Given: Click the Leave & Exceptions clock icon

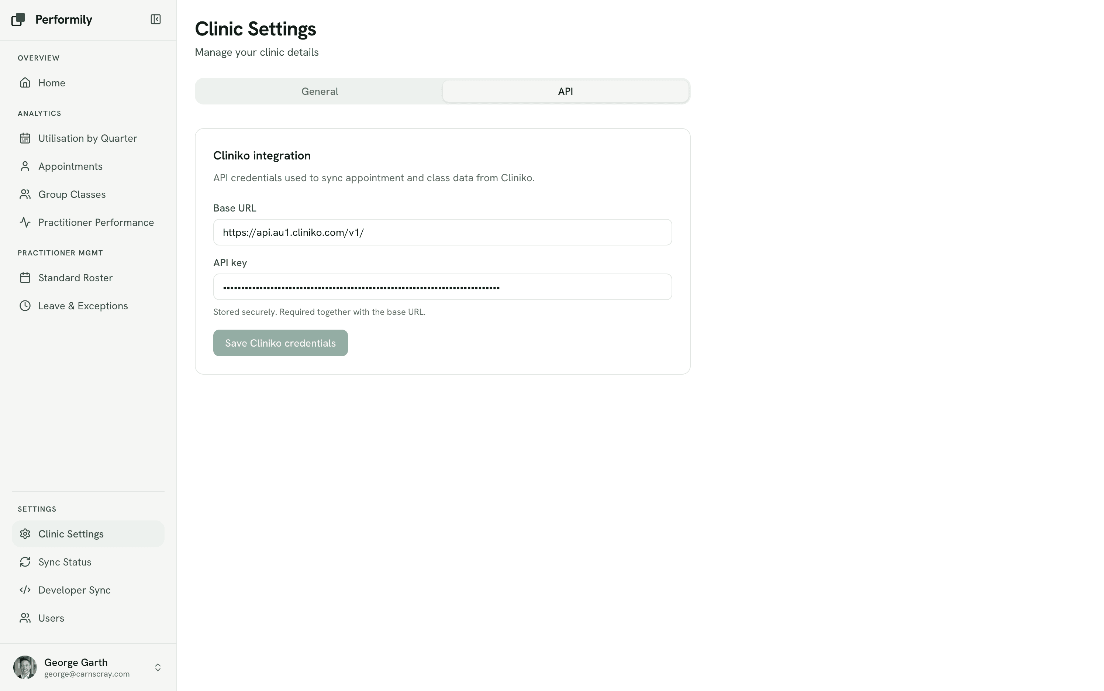Looking at the screenshot, I should 25,306.
